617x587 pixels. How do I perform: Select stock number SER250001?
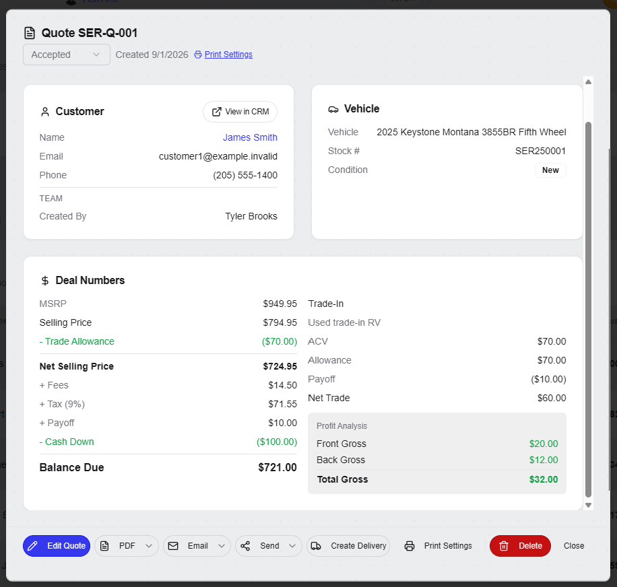point(540,151)
